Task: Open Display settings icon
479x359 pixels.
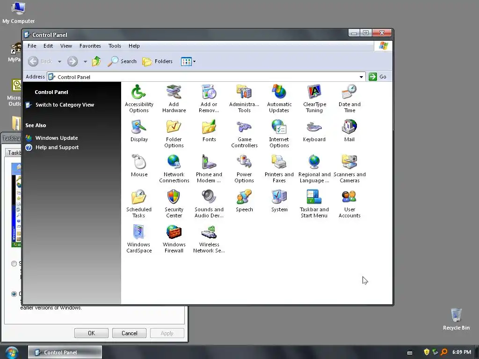Action: (x=139, y=131)
